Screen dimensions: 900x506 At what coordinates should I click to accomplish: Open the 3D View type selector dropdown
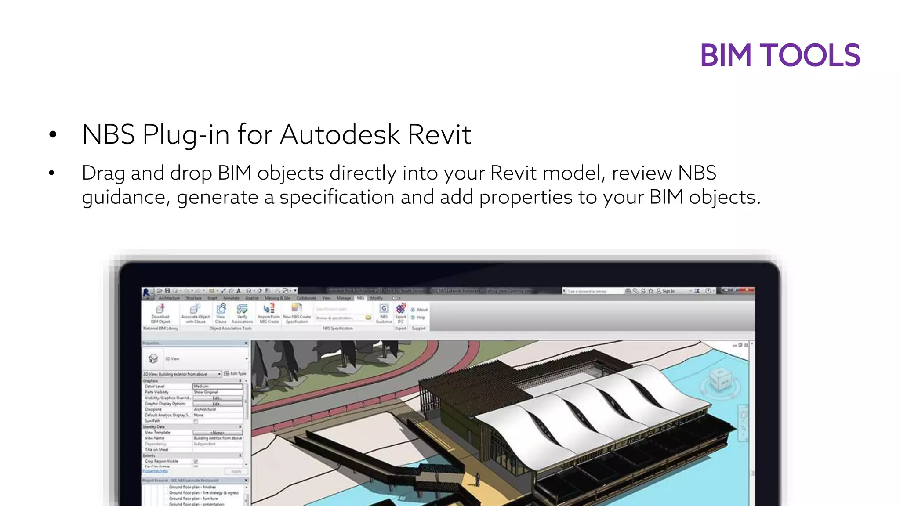[x=247, y=359]
